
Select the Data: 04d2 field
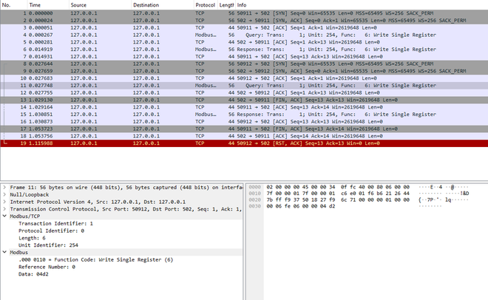tap(34, 273)
